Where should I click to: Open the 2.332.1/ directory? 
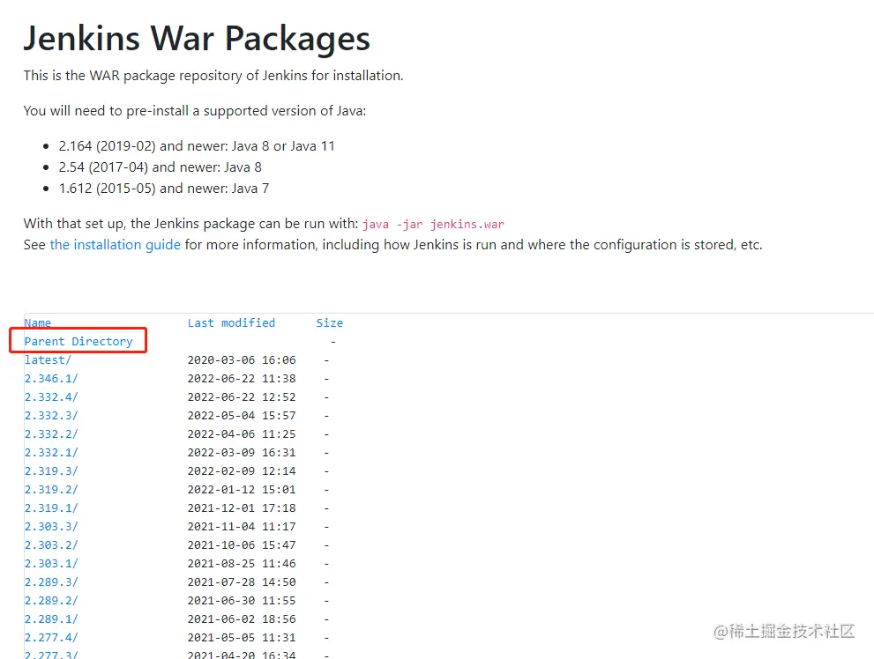[51, 453]
